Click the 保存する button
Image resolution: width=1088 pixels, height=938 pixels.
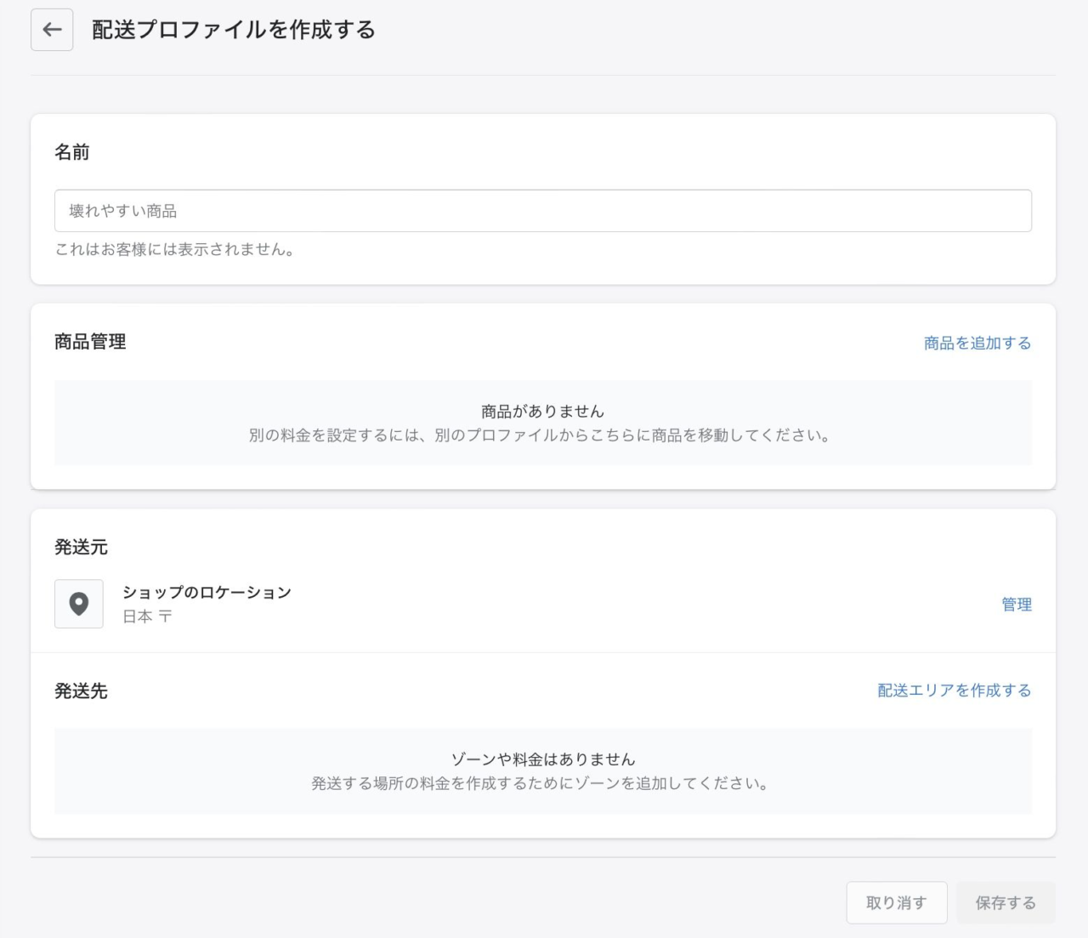click(x=1006, y=902)
